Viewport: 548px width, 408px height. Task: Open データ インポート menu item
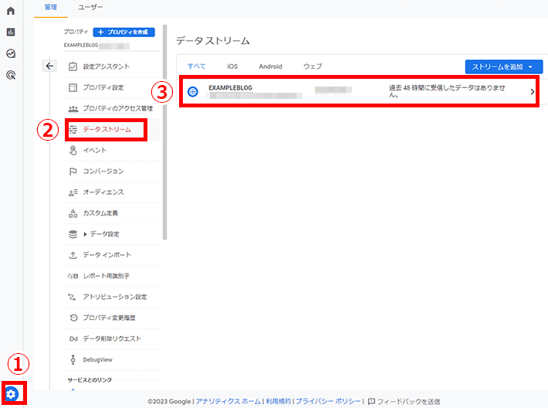pyautogui.click(x=113, y=255)
